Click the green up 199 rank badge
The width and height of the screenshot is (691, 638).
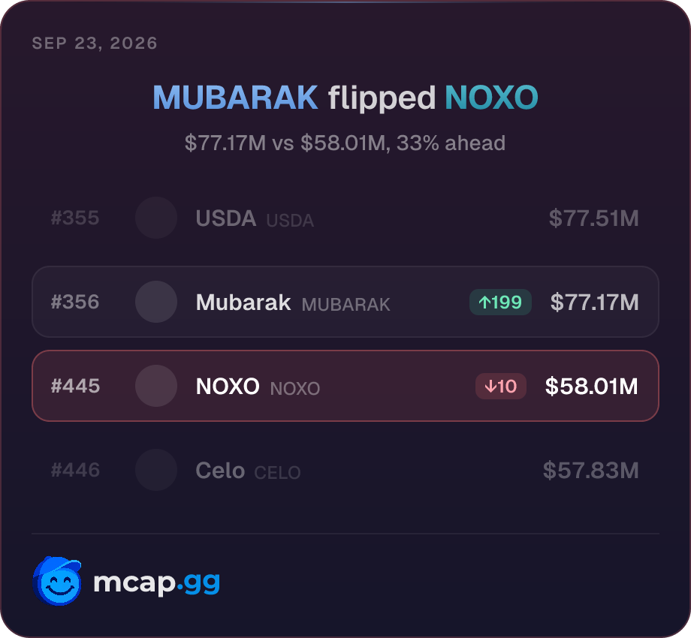coord(500,302)
